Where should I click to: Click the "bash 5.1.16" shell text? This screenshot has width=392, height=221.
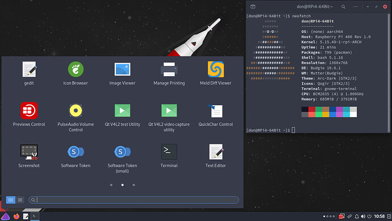coord(330,57)
